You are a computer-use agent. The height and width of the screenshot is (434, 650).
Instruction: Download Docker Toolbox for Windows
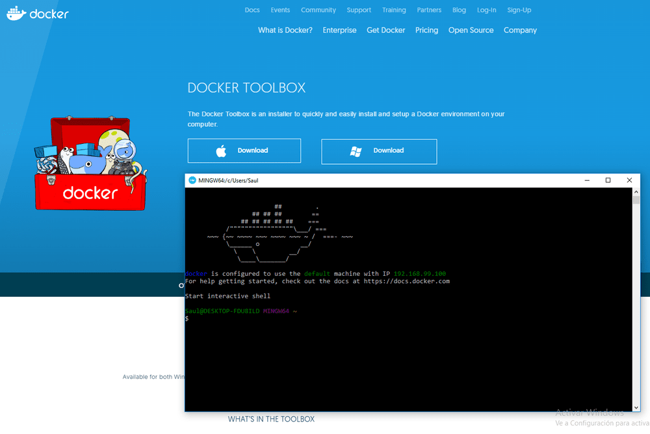[379, 151]
